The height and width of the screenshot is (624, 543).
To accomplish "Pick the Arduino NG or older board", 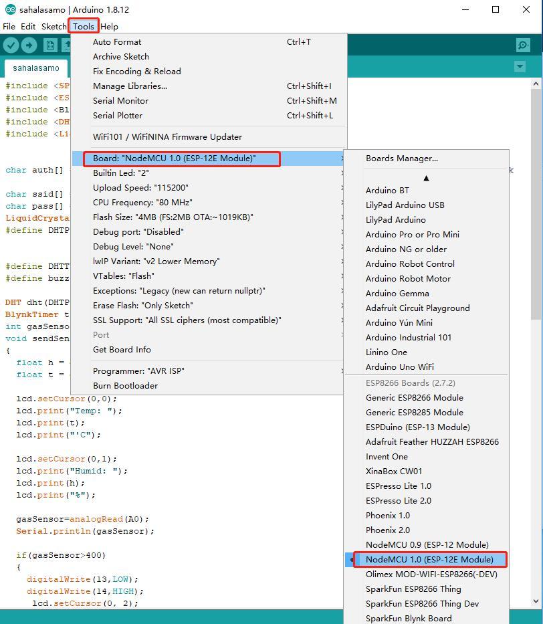I will [x=426, y=249].
